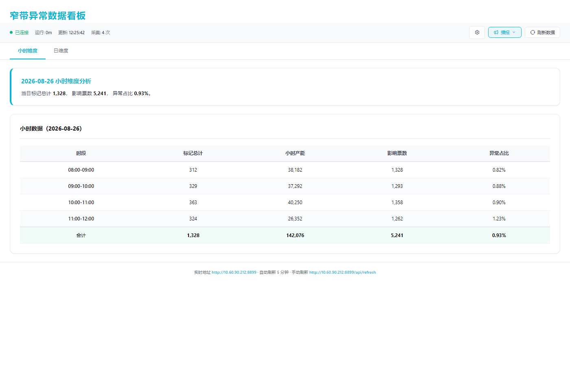Click the 2026-08-26 小时维度分析 heading

coord(56,81)
